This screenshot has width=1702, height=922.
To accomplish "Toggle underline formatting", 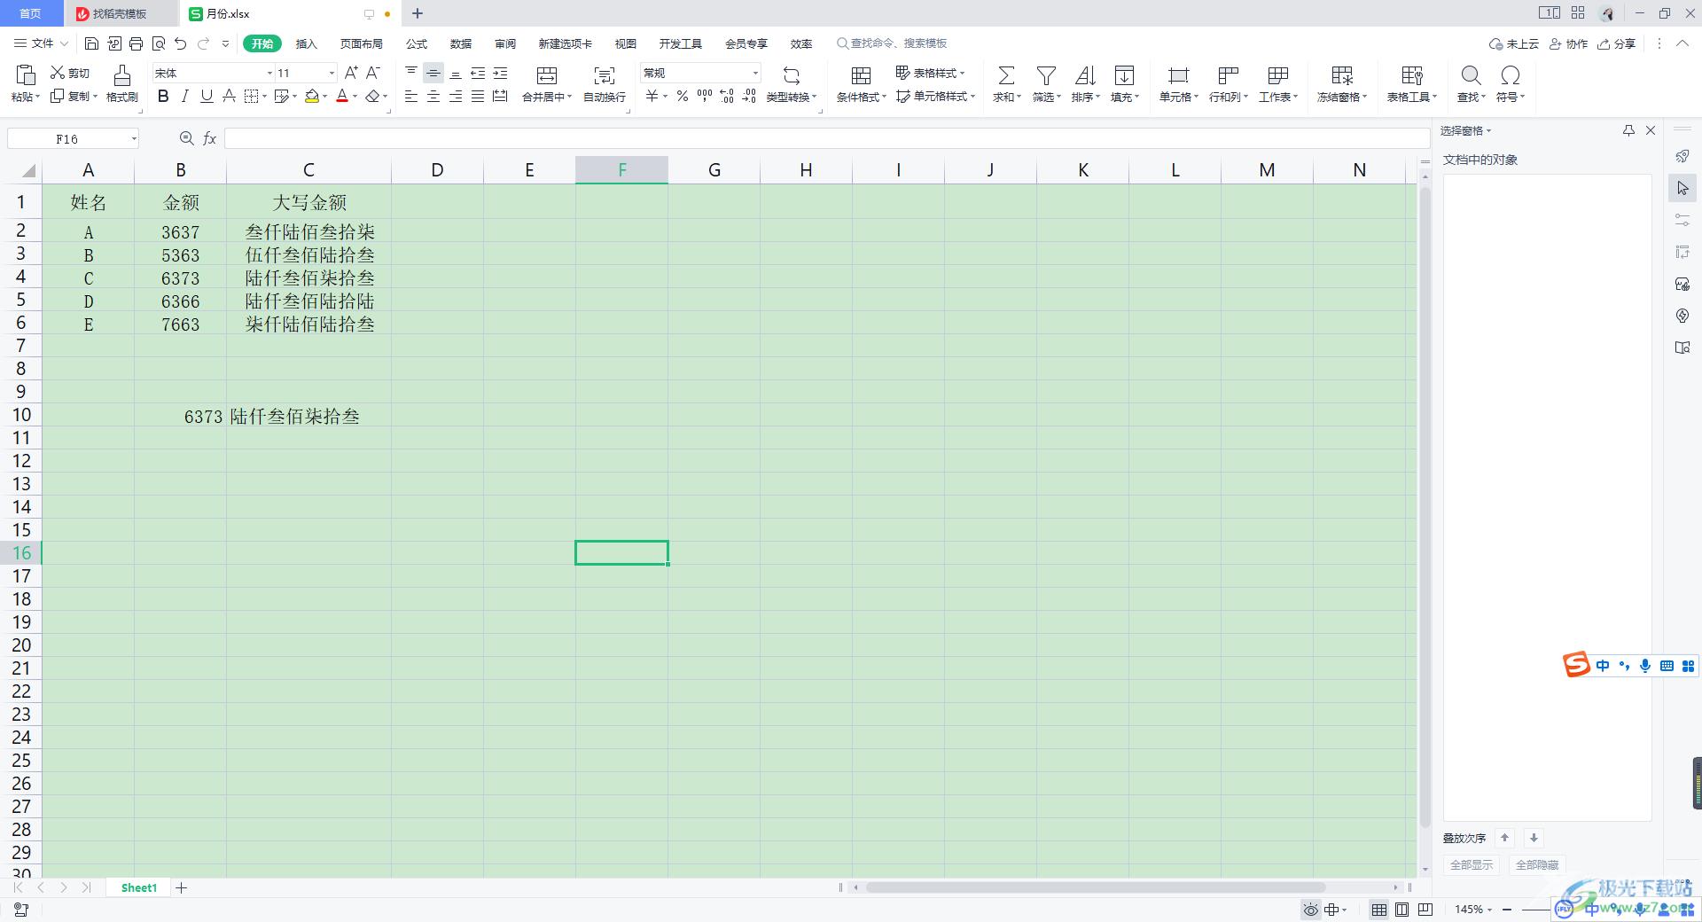I will pos(207,96).
